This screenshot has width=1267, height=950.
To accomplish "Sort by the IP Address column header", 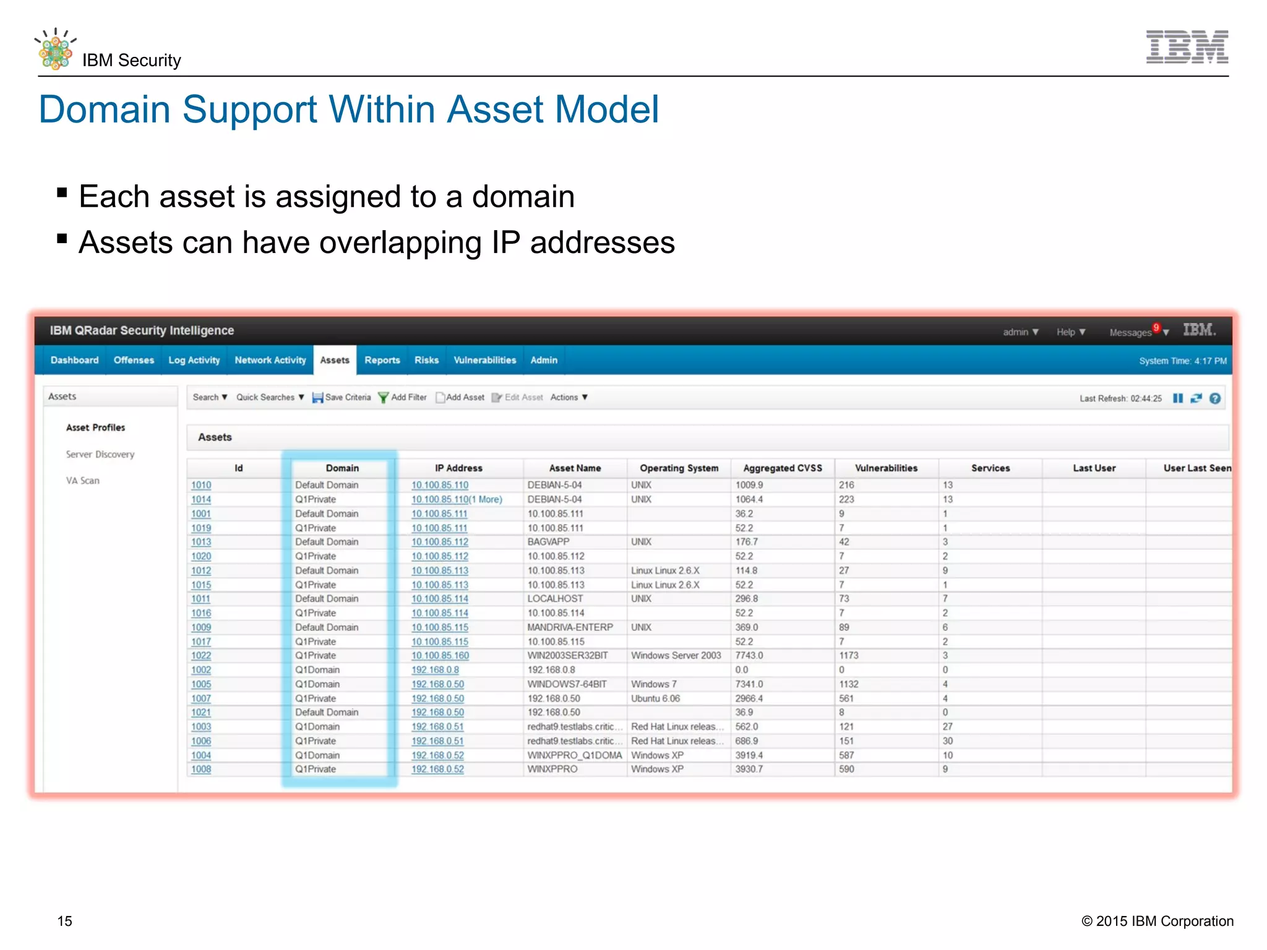I will click(458, 468).
